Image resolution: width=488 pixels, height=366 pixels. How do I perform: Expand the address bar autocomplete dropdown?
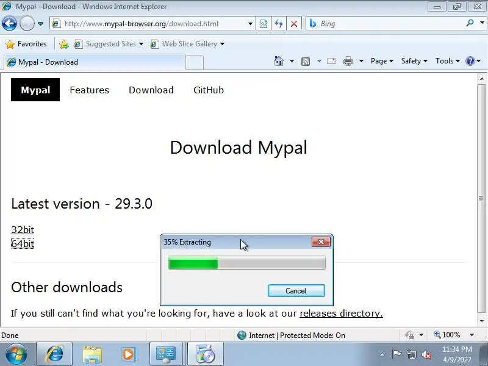click(250, 24)
